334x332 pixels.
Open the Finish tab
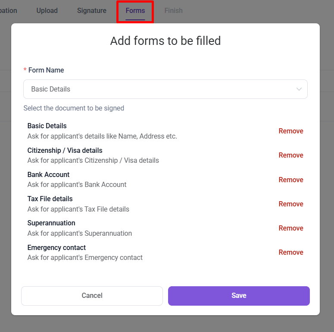point(173,11)
